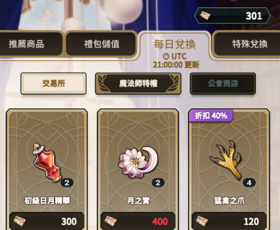280x230 pixels.
Task: Select the 魔法師特權 shop category
Action: (x=138, y=84)
